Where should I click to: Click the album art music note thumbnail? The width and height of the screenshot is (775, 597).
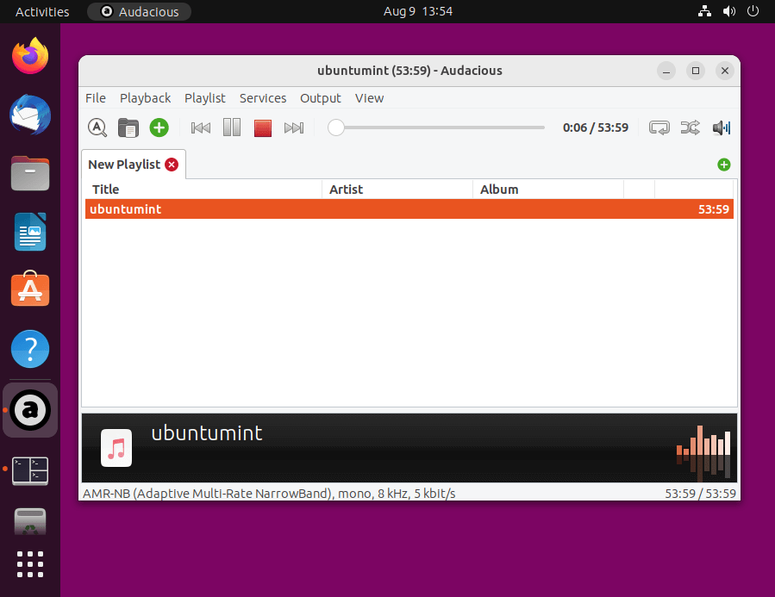[116, 448]
